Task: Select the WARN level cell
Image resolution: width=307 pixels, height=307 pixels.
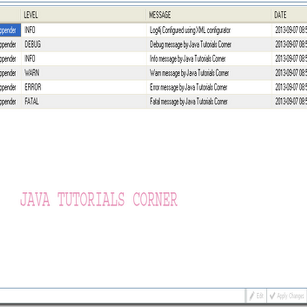Action: pyautogui.click(x=84, y=73)
